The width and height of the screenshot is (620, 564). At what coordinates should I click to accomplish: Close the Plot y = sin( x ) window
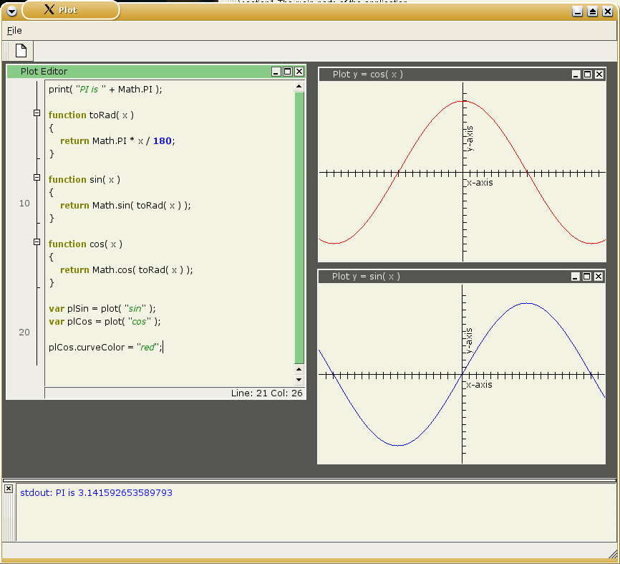click(x=599, y=277)
